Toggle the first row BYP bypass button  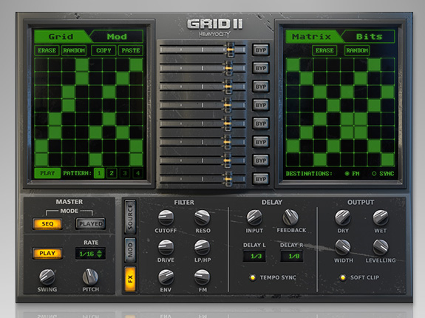(261, 50)
